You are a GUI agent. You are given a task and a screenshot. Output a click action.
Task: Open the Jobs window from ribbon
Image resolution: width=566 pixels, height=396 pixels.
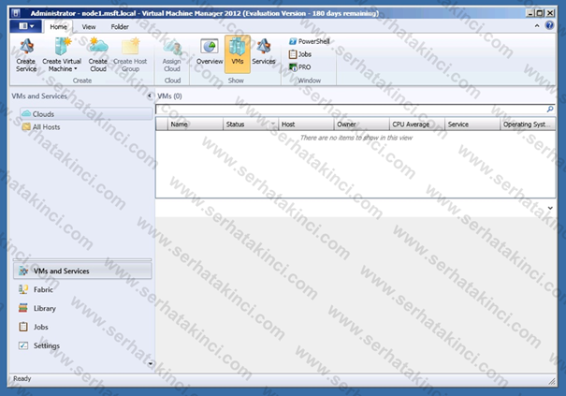pos(300,54)
